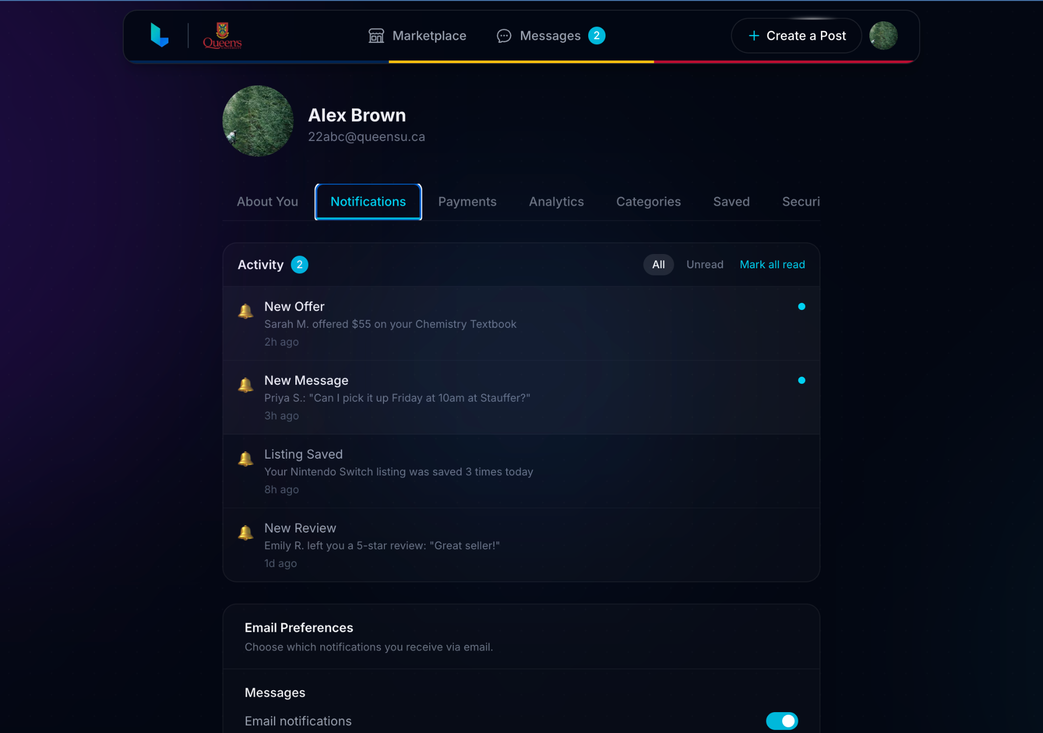Click the bell icon beside Listing Saved
The image size is (1043, 733).
[x=245, y=458]
